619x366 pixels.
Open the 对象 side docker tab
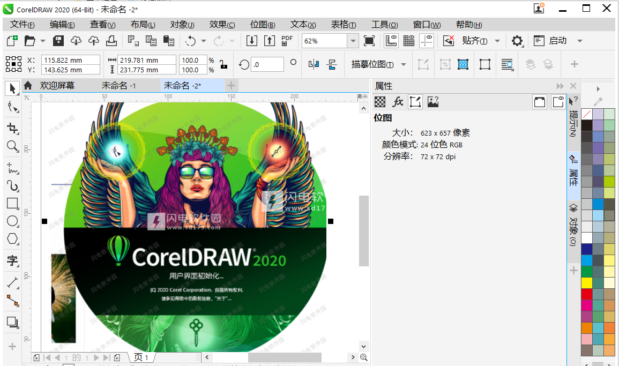pyautogui.click(x=573, y=225)
